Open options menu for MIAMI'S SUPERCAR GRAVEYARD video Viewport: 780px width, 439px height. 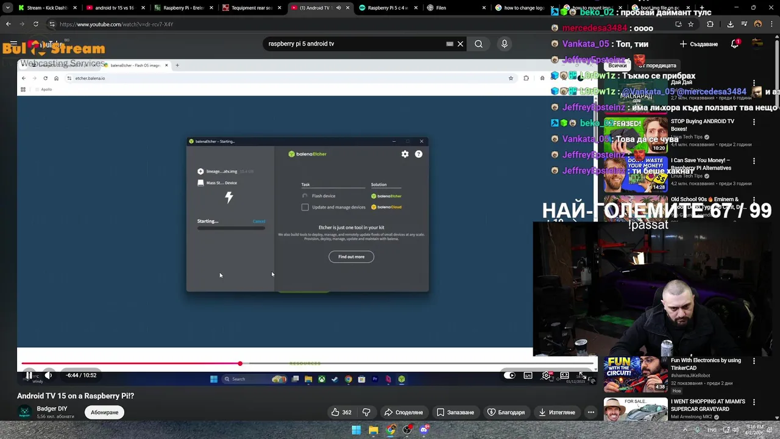tap(754, 402)
